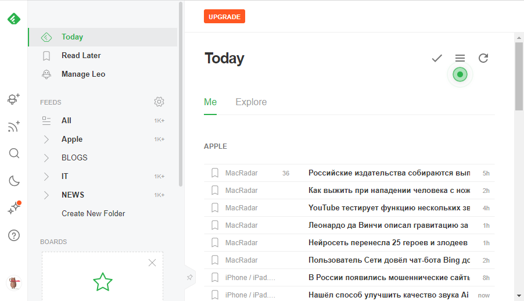Image resolution: width=524 pixels, height=301 pixels.
Task: Bookmark the YouTube тестирует article
Action: click(215, 207)
